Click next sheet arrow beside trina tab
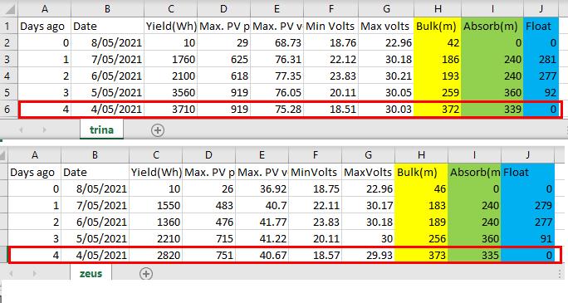The width and height of the screenshot is (568, 303). [x=44, y=130]
